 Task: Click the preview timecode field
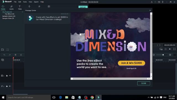pyautogui.click(x=170, y=45)
